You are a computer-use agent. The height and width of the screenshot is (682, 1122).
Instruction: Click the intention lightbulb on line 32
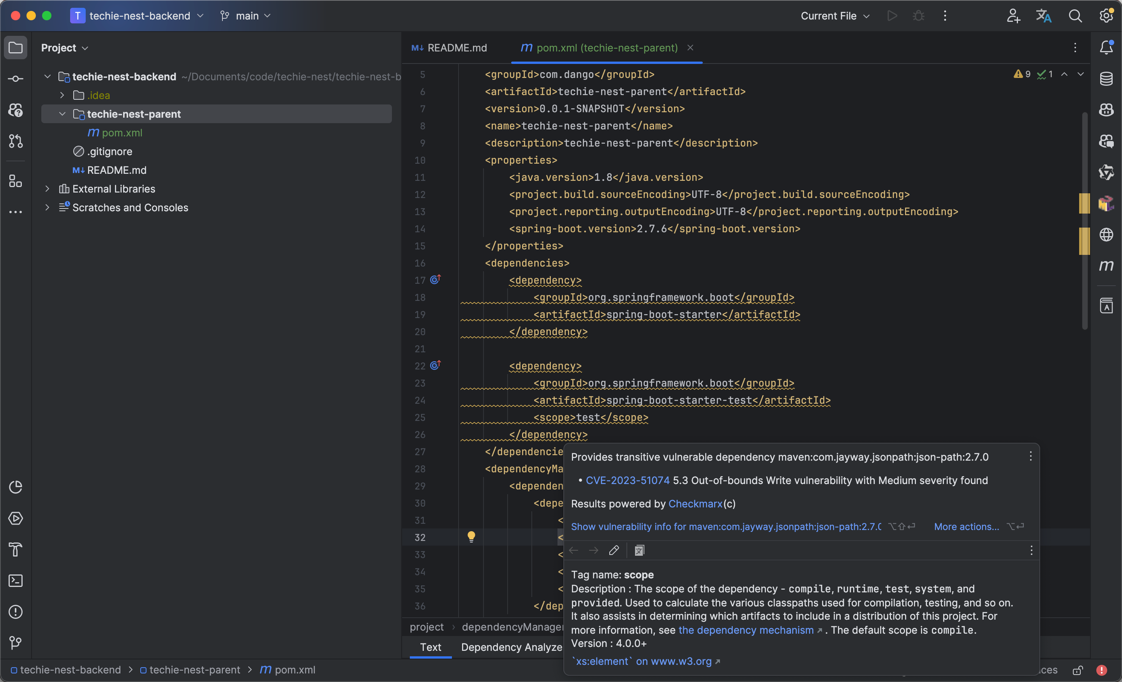click(x=471, y=537)
